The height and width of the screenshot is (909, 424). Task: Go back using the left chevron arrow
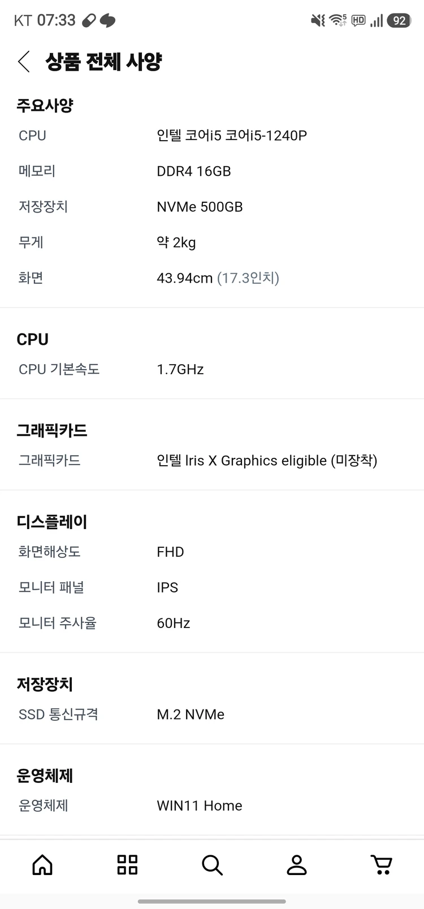coord(24,62)
